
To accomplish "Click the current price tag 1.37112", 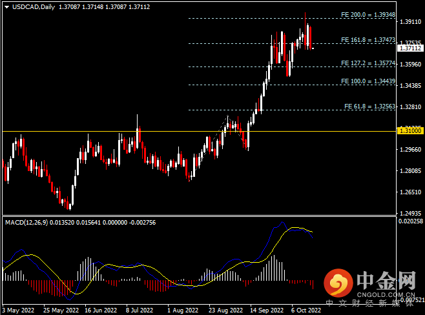I will pos(410,48).
